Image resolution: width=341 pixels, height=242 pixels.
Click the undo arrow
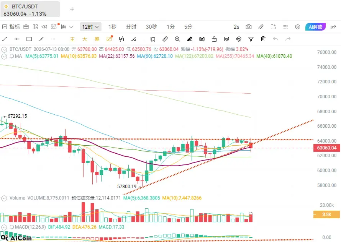click(275, 39)
